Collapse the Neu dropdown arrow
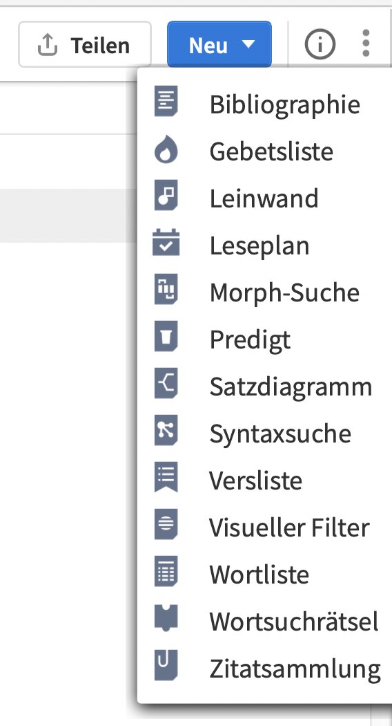The height and width of the screenshot is (726, 392). [x=248, y=44]
